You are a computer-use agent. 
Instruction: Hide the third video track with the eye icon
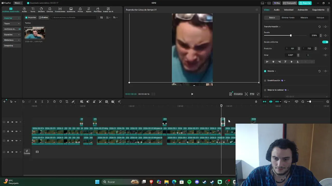coord(12,141)
